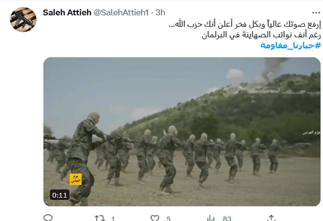Click the share upload arrow icon
The width and height of the screenshot is (323, 221).
tap(271, 218)
